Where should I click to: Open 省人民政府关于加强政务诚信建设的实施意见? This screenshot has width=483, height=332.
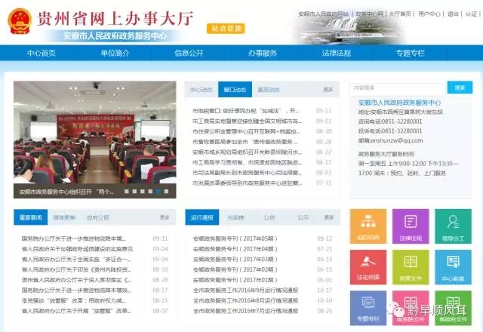pos(77,249)
